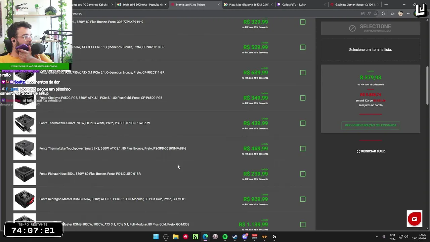Image resolution: width=430 pixels, height=242 pixels.
Task: Click the R$ 239,99 price
Action: click(x=256, y=174)
